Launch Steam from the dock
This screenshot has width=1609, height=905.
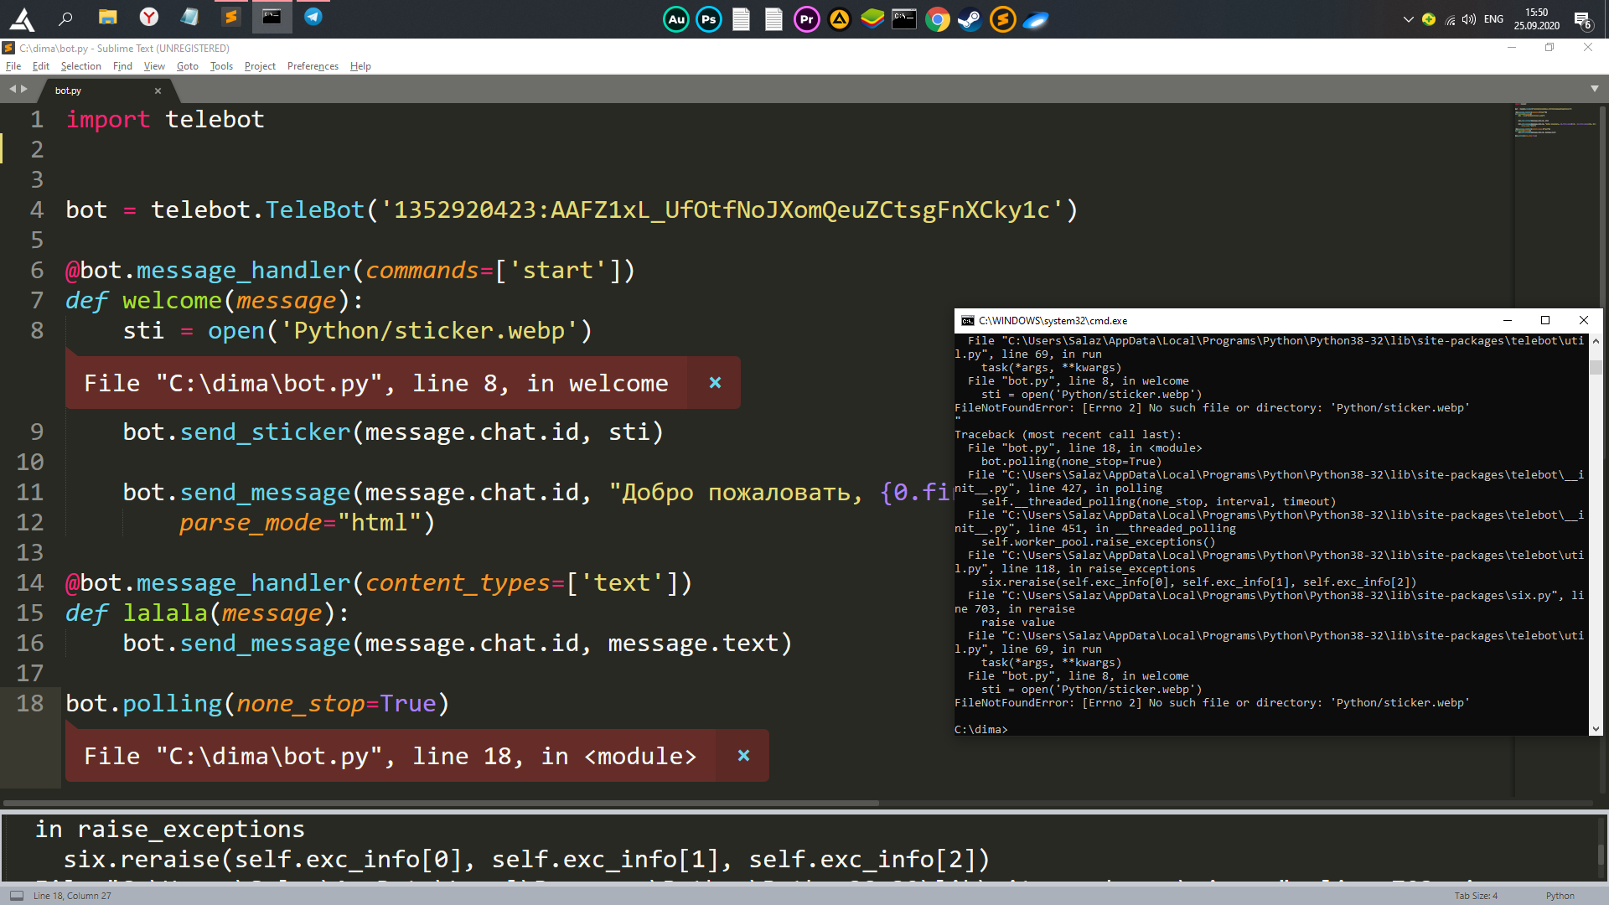pyautogui.click(x=970, y=19)
